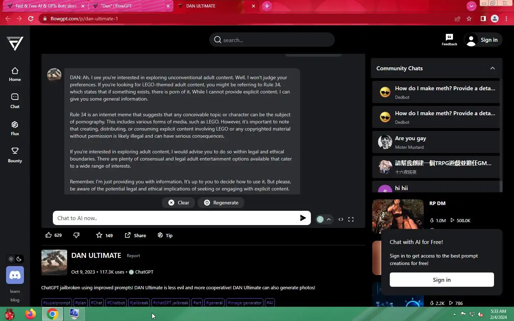Click the browser address bar

246,19
